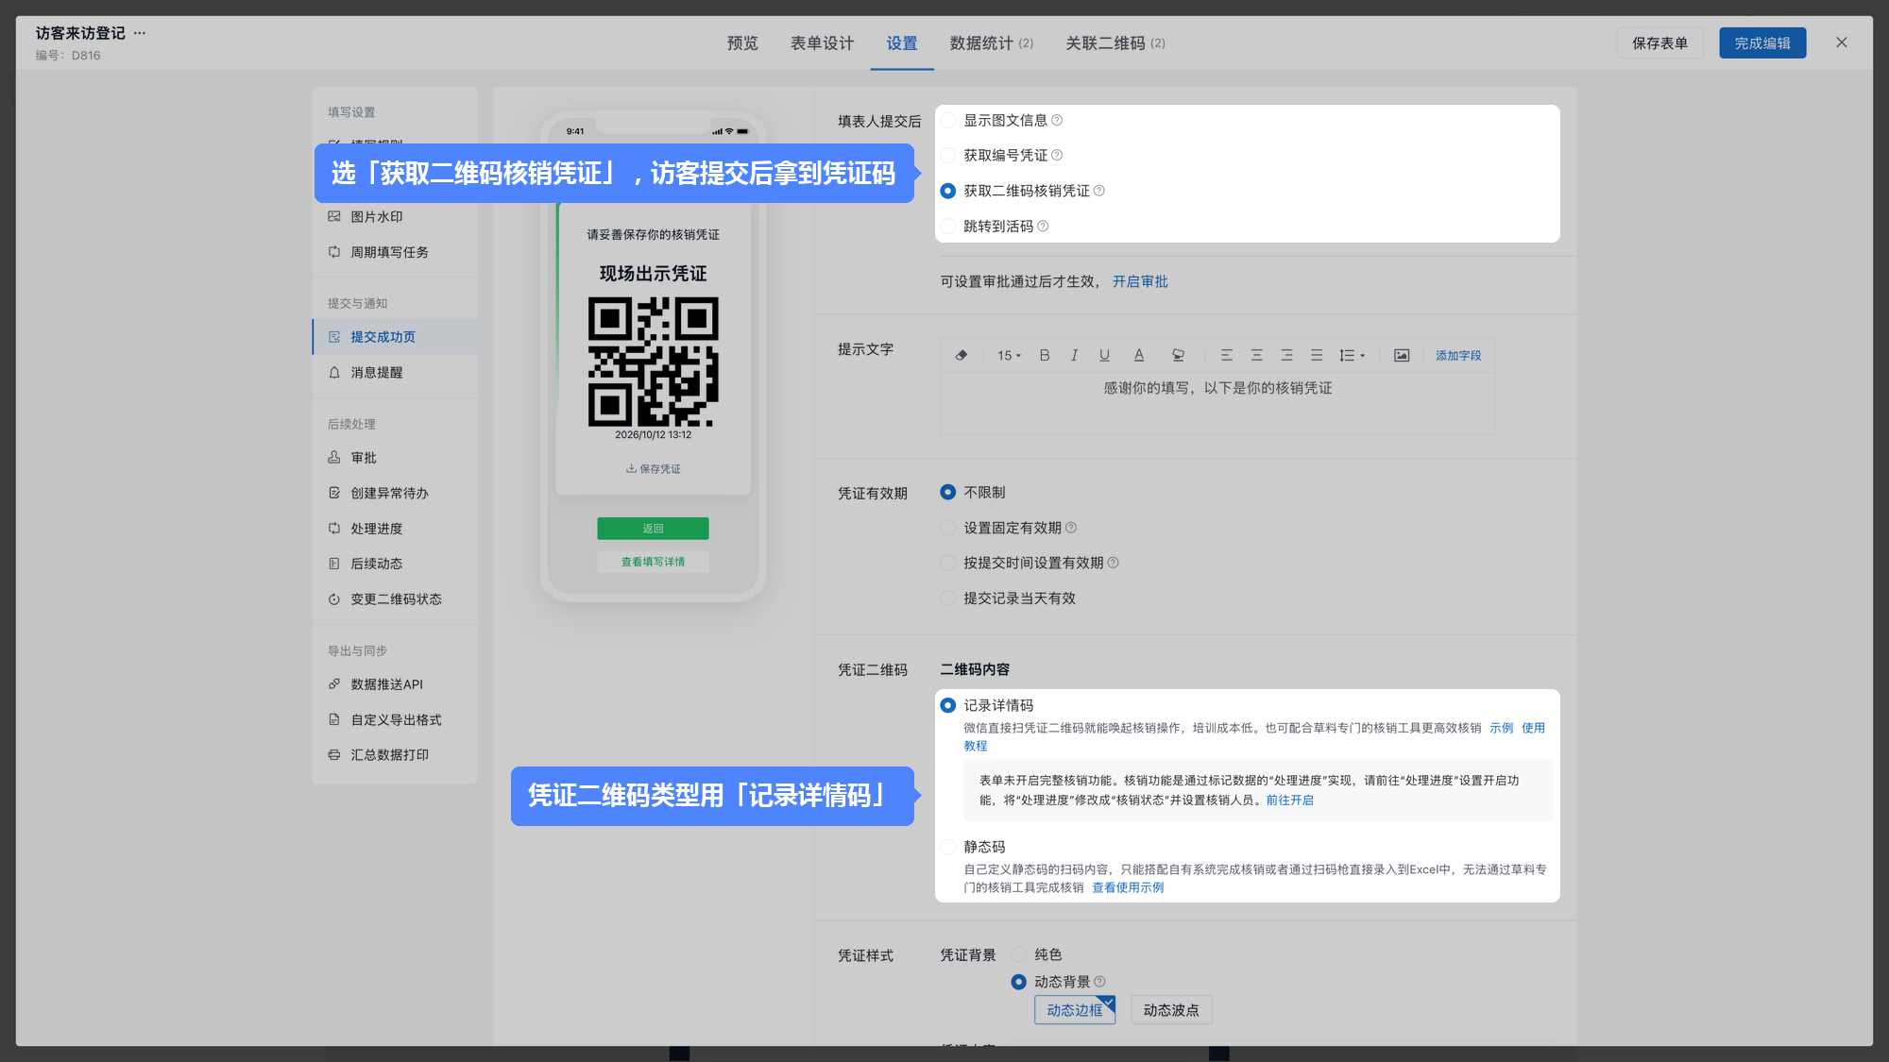1889x1062 pixels.
Task: Select the 获取编号凭证 radio option
Action: coord(948,156)
